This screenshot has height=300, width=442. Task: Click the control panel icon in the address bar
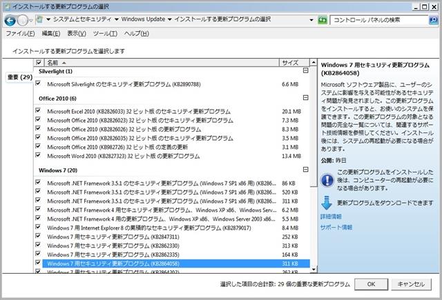40,19
